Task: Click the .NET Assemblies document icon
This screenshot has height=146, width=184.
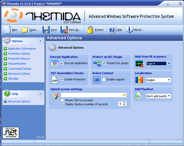Action: (55, 80)
